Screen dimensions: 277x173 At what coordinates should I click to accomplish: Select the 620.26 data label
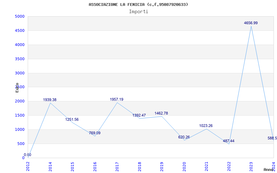click(184, 137)
